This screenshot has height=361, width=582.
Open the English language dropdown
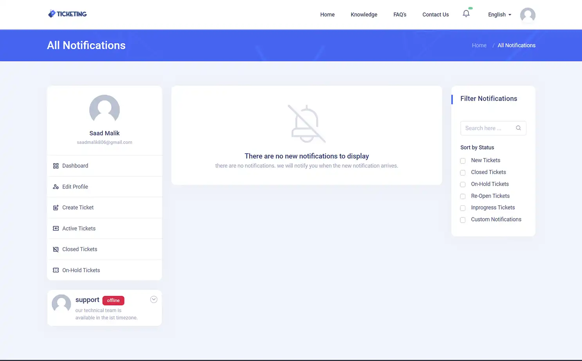point(499,14)
